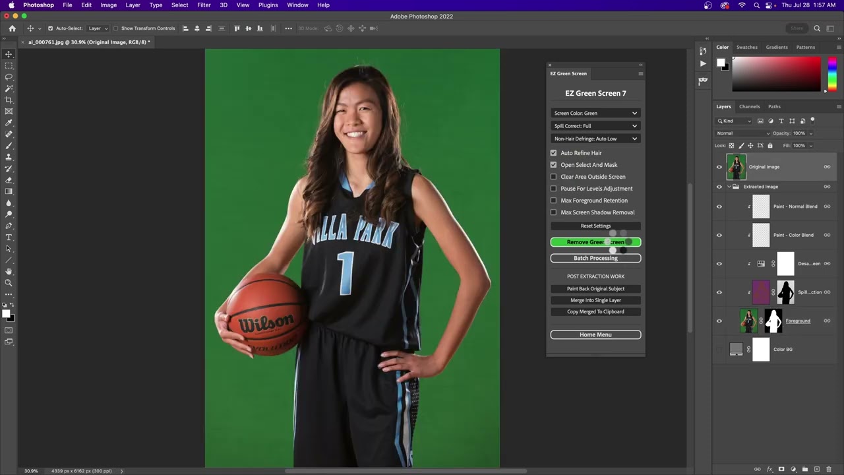Select the Eraser tool

coord(9,180)
